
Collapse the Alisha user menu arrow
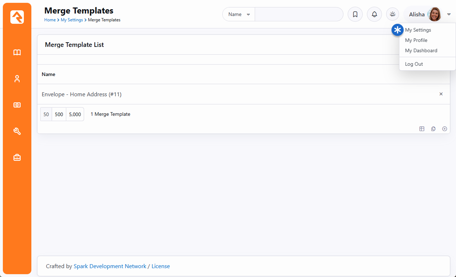(x=449, y=15)
